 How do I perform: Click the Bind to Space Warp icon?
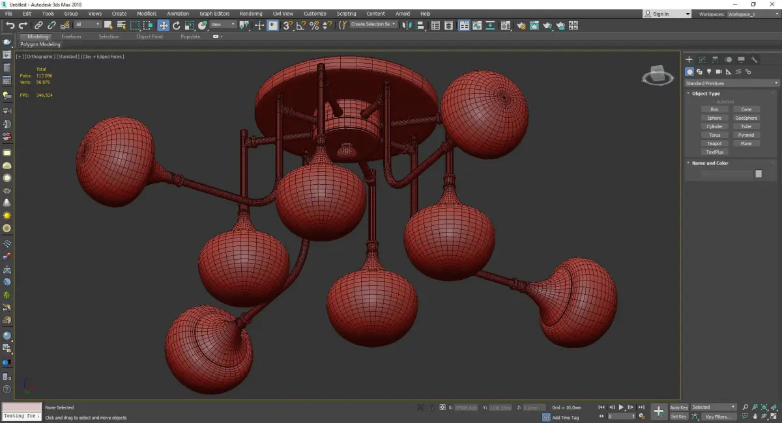(x=65, y=25)
